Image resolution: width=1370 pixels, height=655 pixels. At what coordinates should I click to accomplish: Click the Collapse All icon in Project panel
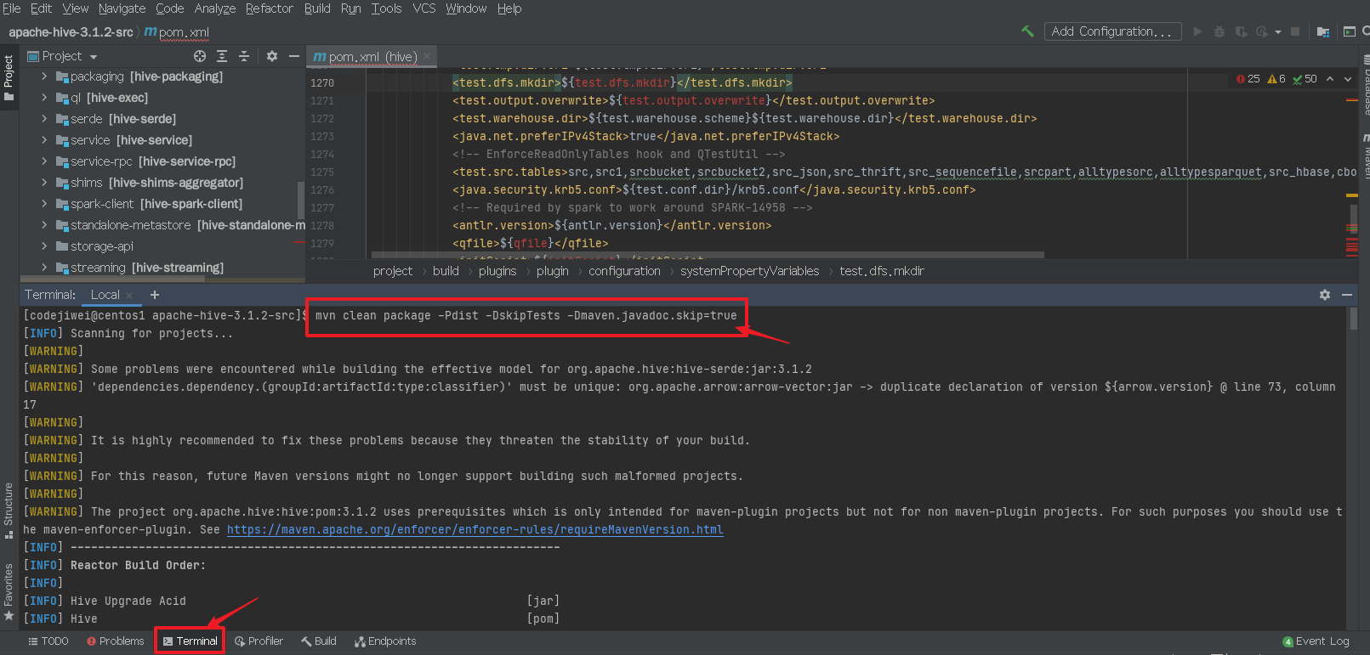point(244,56)
